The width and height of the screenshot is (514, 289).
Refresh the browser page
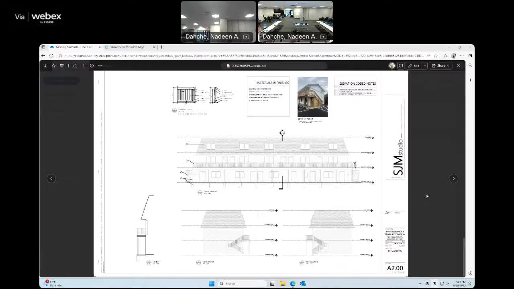51,56
